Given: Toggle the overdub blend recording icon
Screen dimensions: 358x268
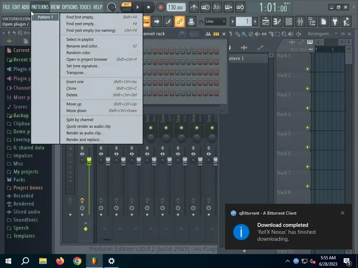Looking at the screenshot, I should [x=228, y=7].
